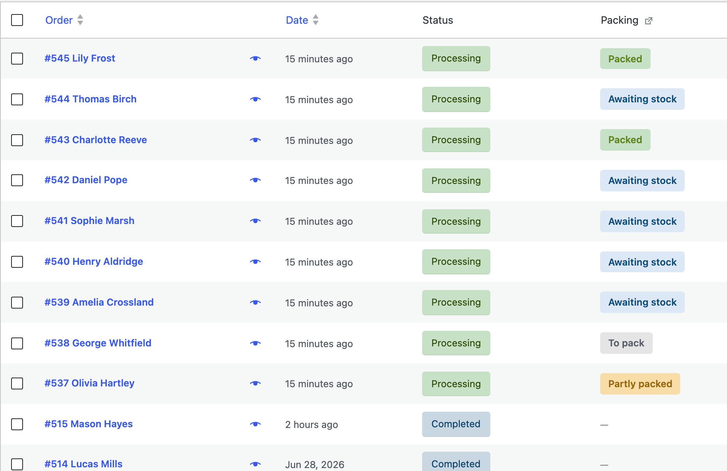Viewport: 727px width, 471px height.
Task: Toggle the select-all orders checkbox
Action: pyautogui.click(x=17, y=20)
